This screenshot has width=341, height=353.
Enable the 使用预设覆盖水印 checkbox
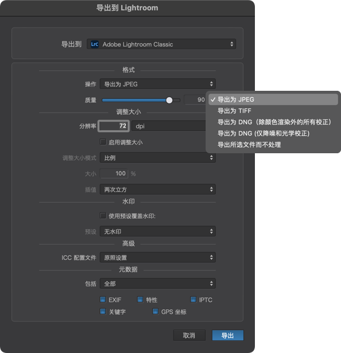click(103, 216)
